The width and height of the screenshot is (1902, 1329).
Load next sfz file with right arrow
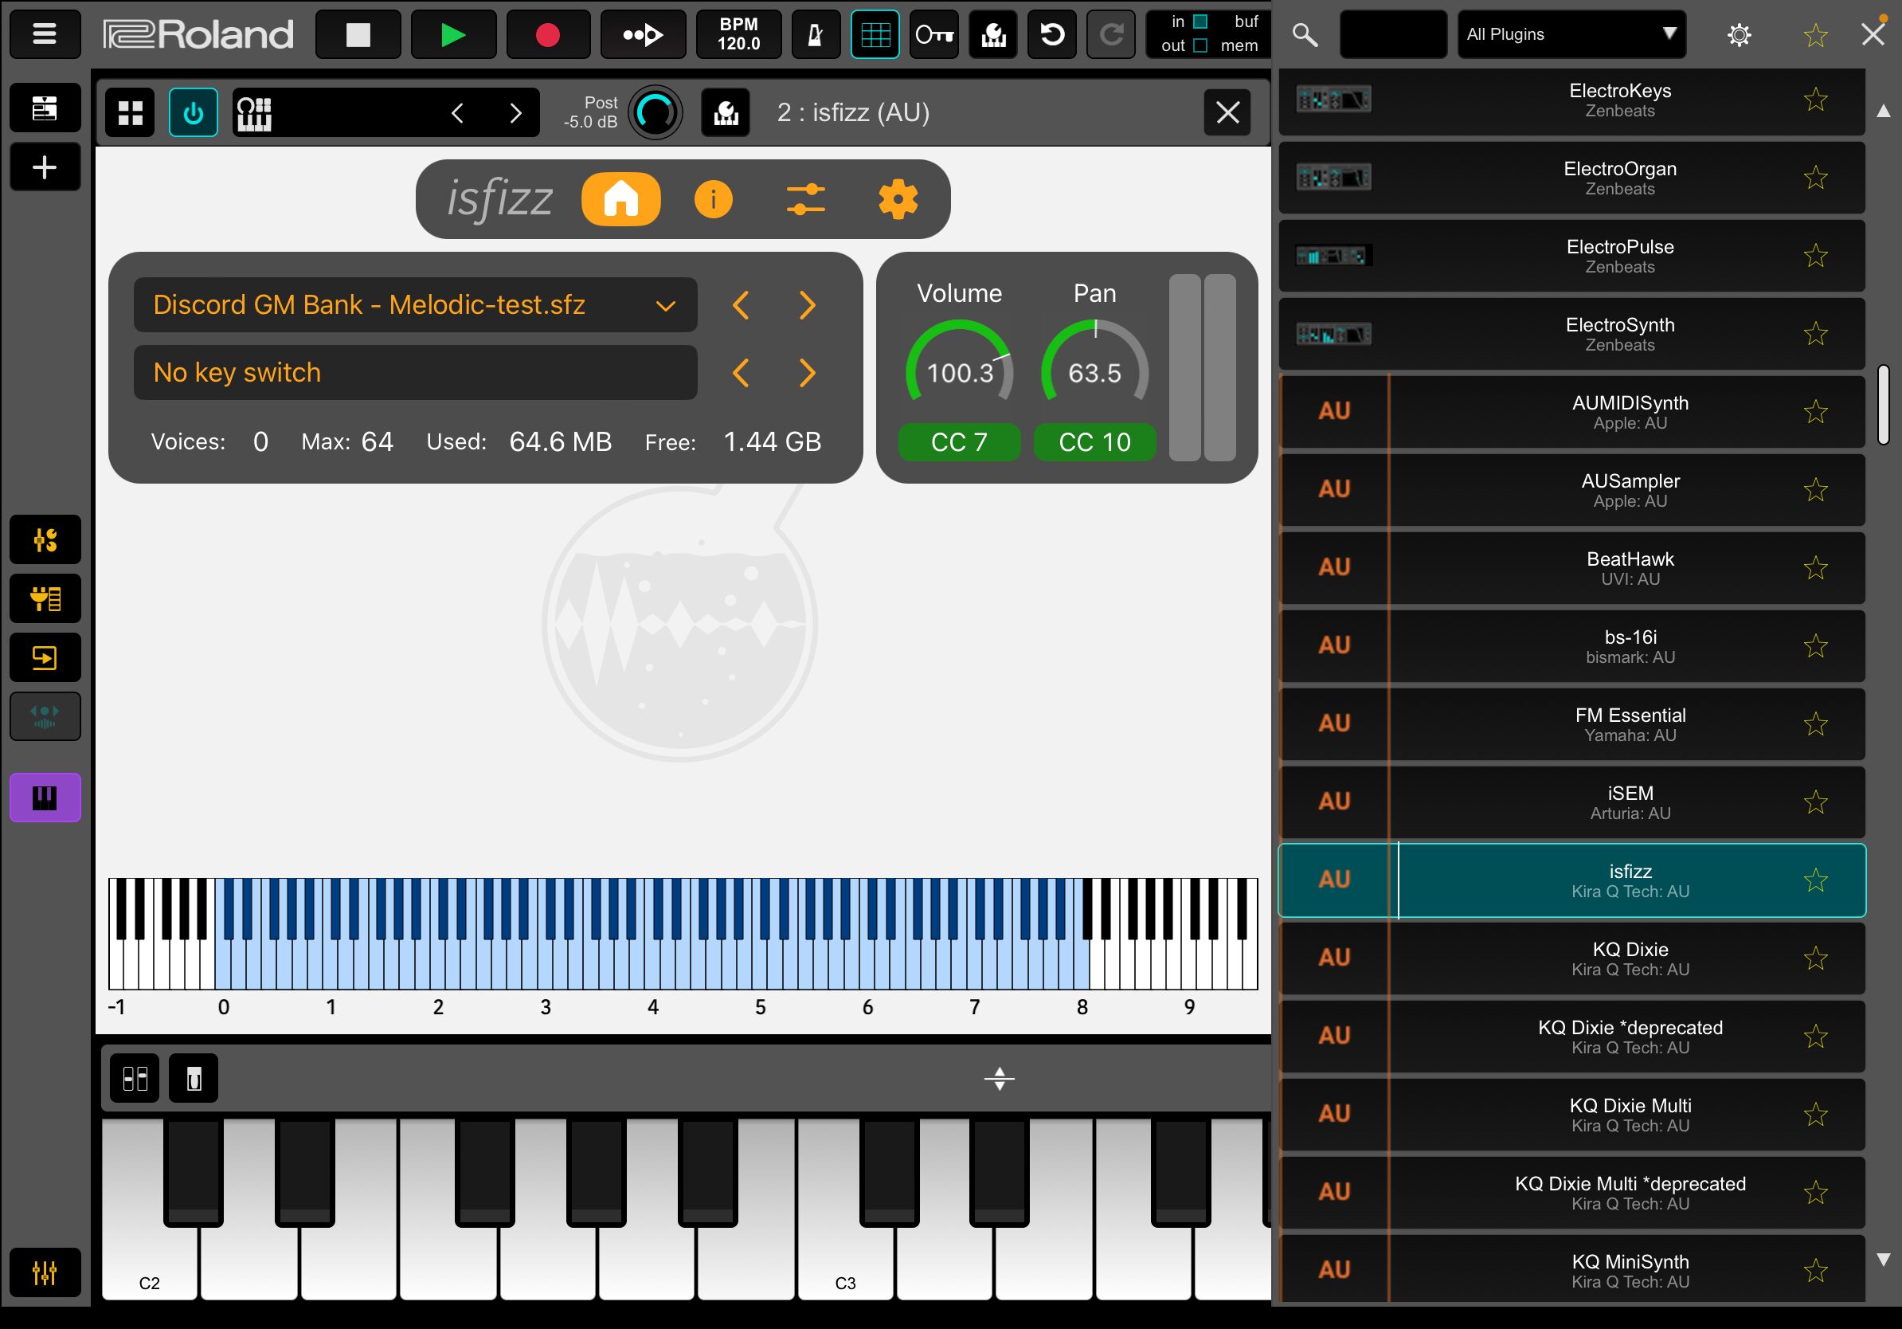click(808, 305)
